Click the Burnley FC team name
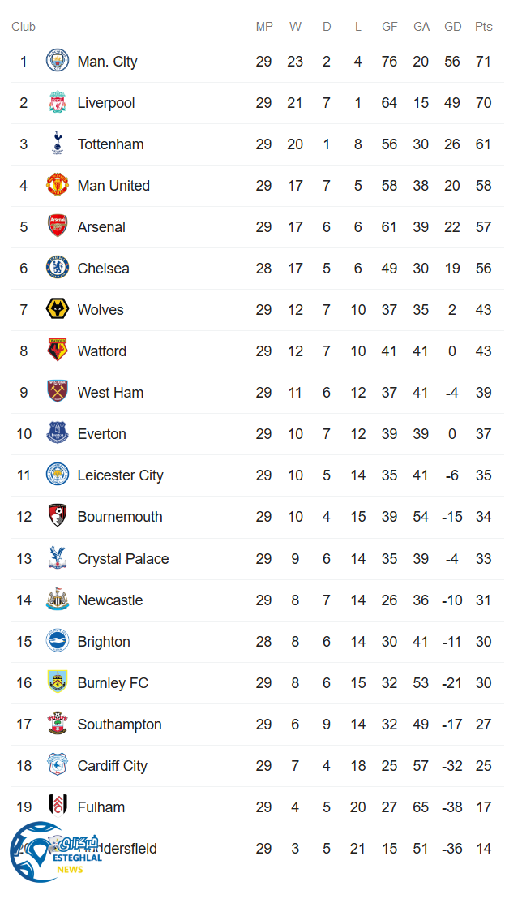Screen dimensions: 522x899 pyautogui.click(x=113, y=683)
